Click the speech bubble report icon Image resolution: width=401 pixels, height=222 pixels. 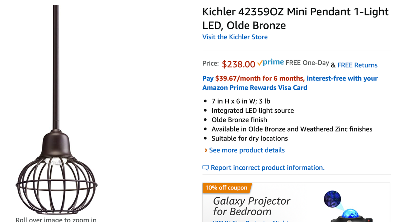[x=205, y=168]
